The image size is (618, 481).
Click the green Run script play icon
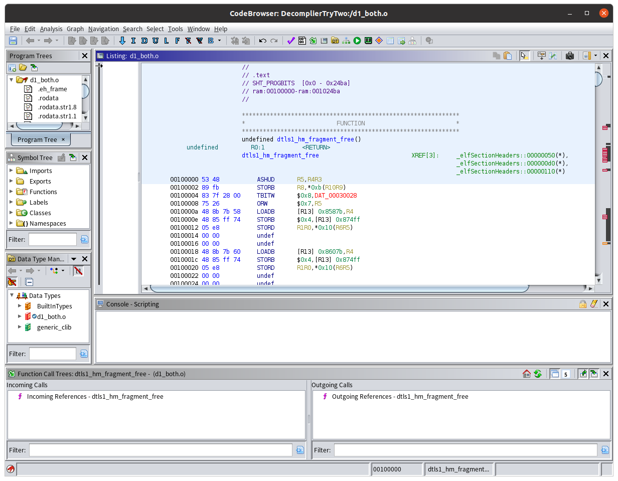coord(357,41)
